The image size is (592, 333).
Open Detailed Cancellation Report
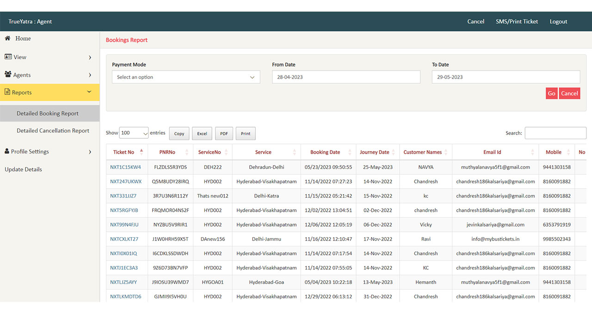(x=53, y=131)
